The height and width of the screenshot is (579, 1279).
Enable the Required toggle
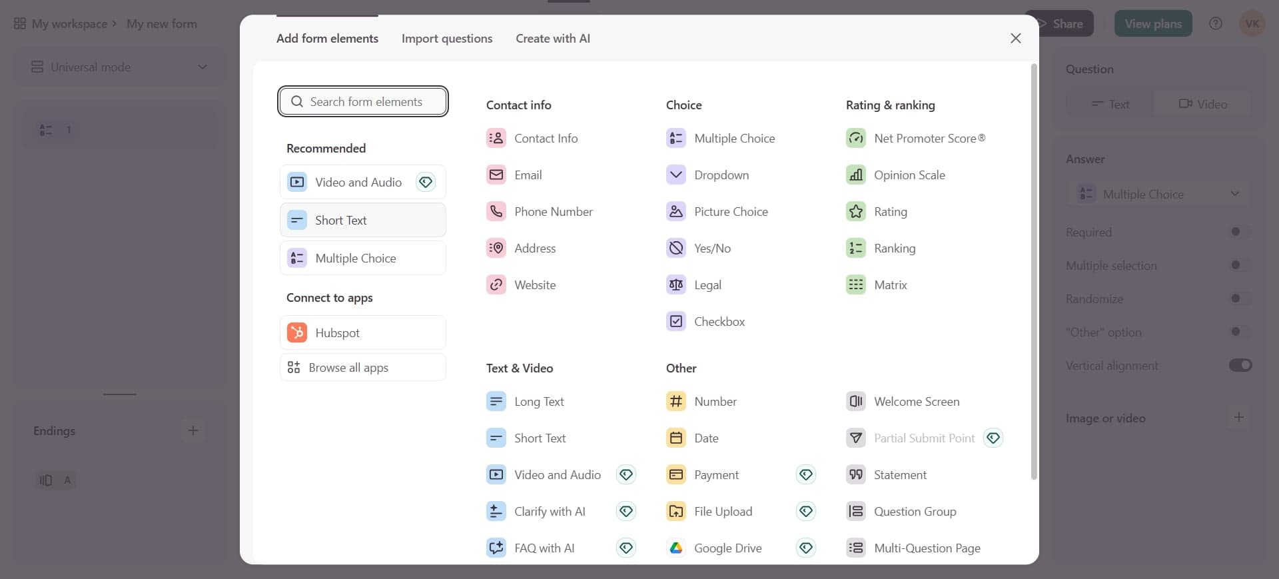(x=1240, y=232)
